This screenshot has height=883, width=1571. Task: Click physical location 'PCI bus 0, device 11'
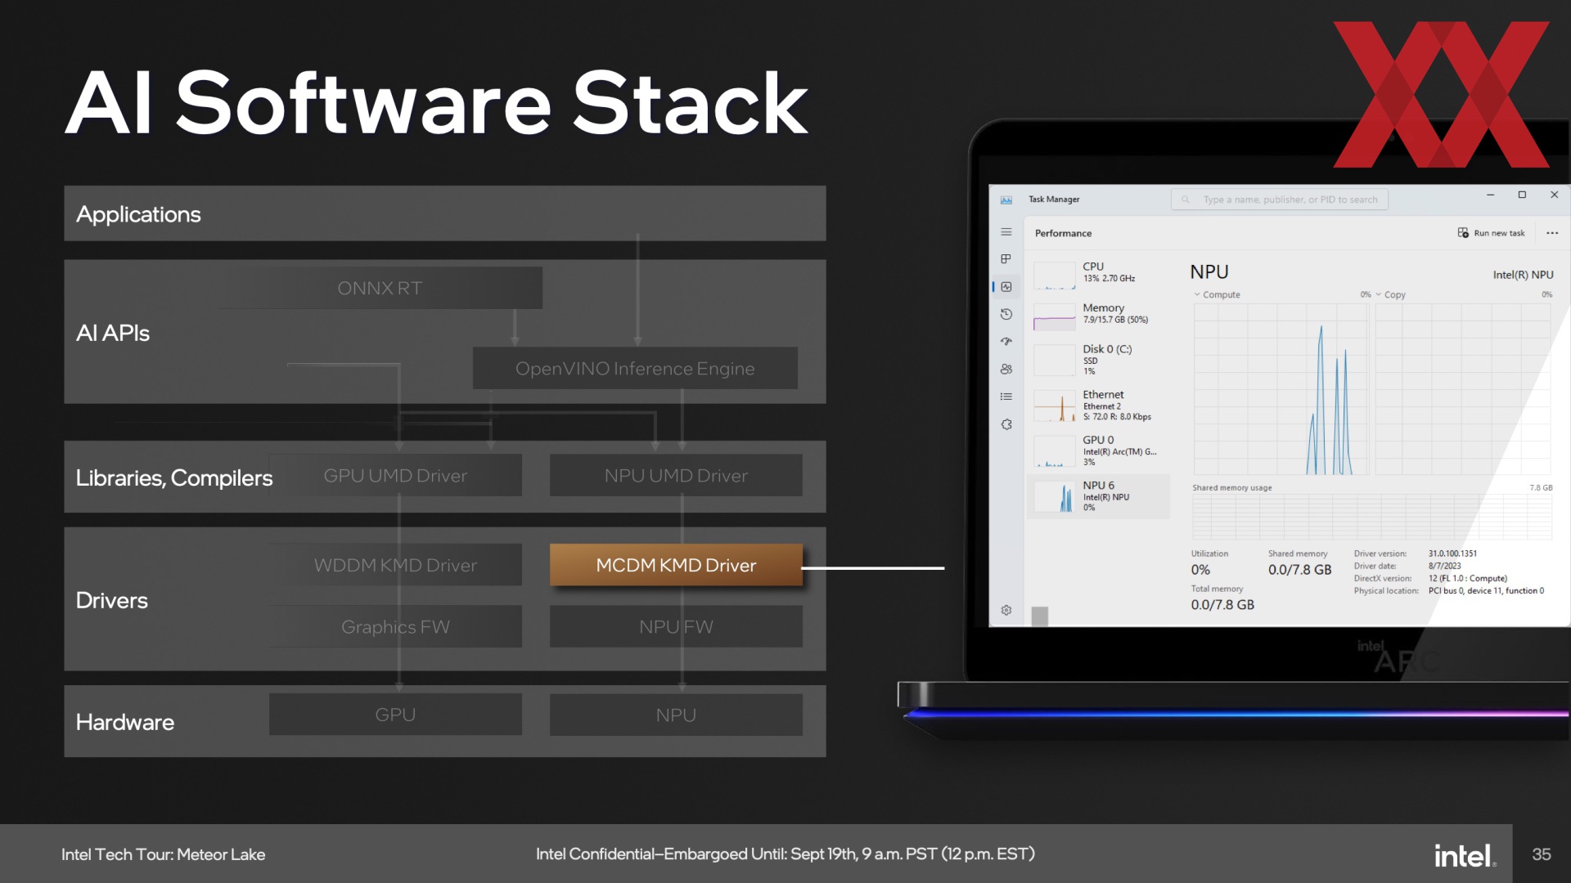(x=1486, y=590)
